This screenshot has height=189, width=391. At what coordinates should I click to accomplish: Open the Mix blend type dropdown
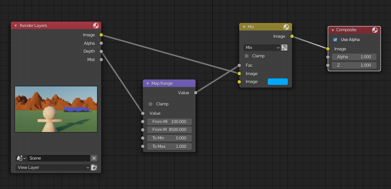(262, 48)
